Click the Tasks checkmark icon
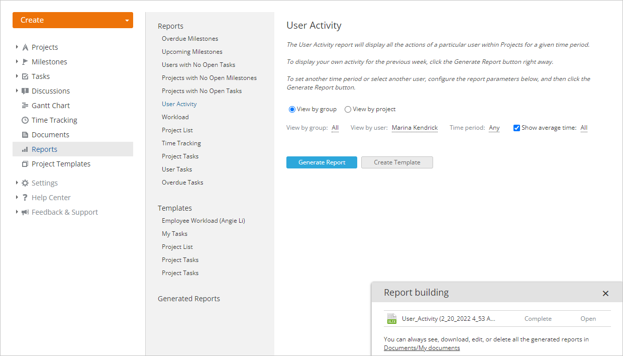 (x=25, y=76)
